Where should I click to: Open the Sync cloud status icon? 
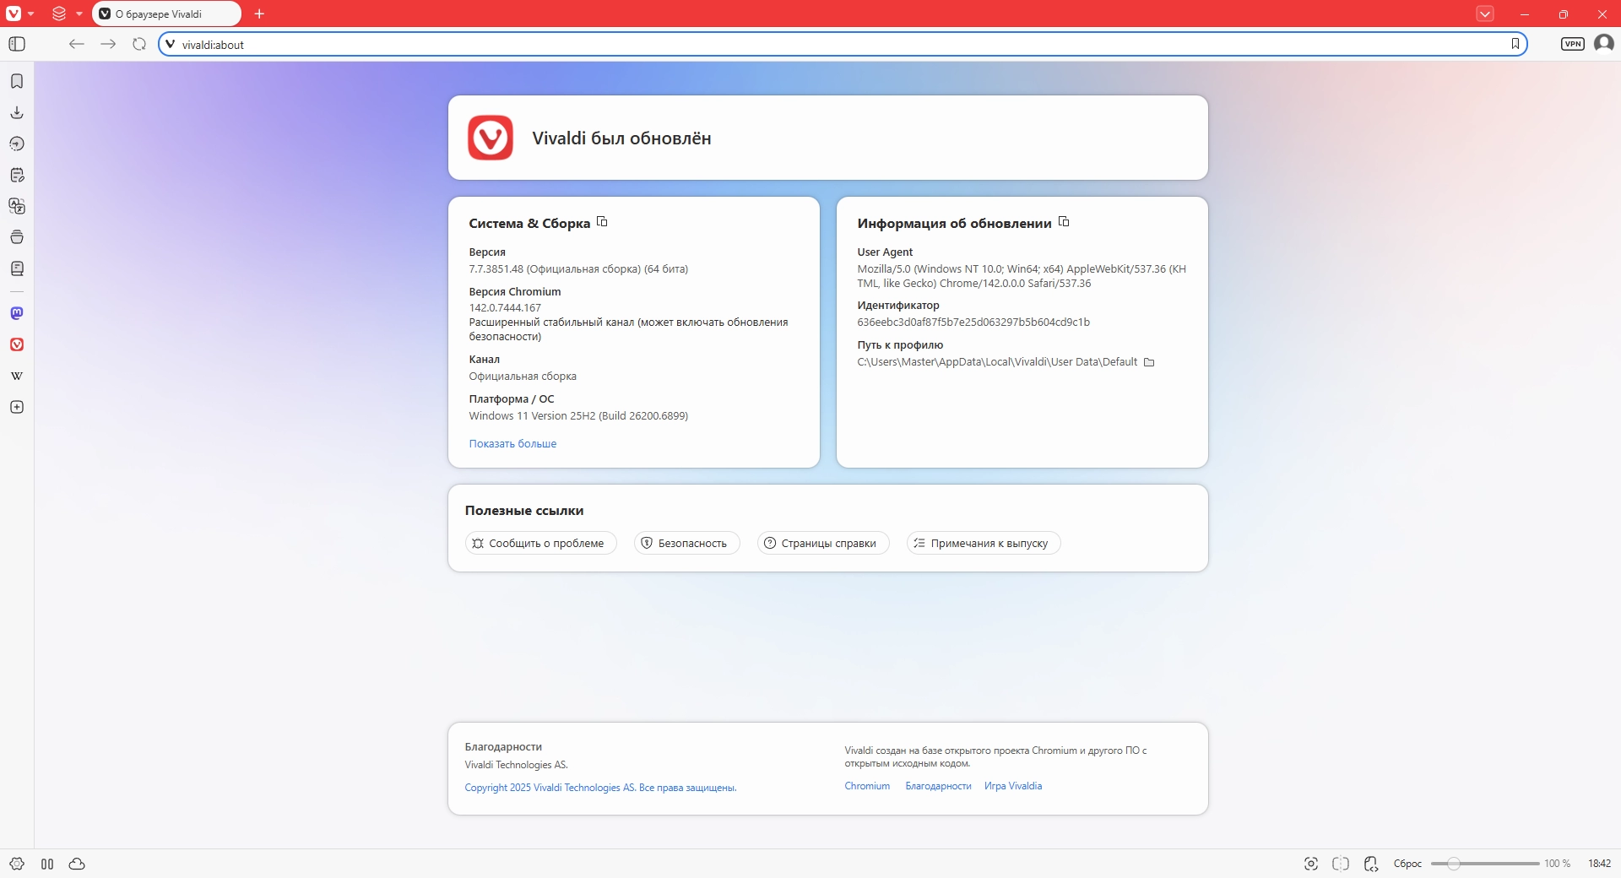point(77,864)
